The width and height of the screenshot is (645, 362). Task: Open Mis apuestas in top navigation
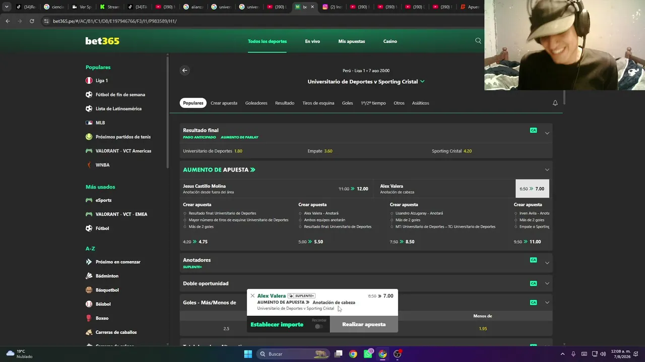click(x=352, y=41)
